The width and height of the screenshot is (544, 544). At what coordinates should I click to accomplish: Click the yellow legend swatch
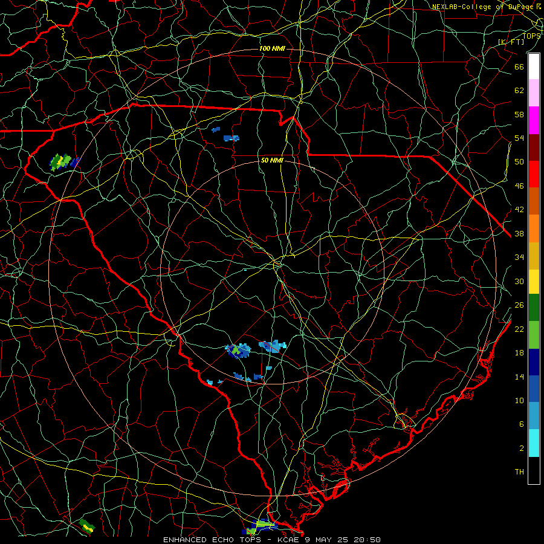pyautogui.click(x=534, y=282)
